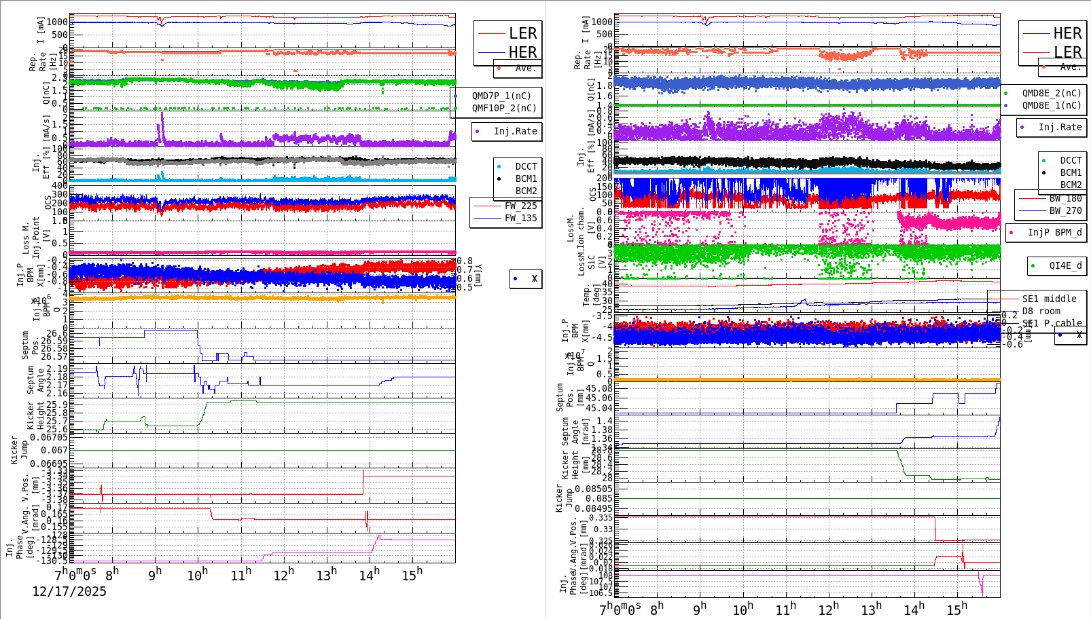Open the FW_225 legend entry
The width and height of the screenshot is (1091, 619).
click(510, 206)
